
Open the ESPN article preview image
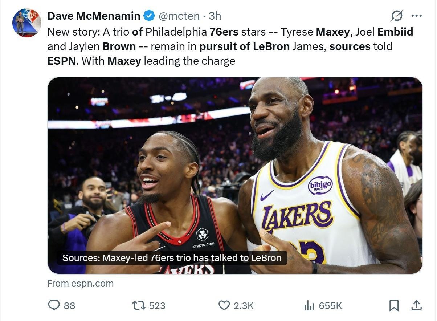(x=235, y=175)
